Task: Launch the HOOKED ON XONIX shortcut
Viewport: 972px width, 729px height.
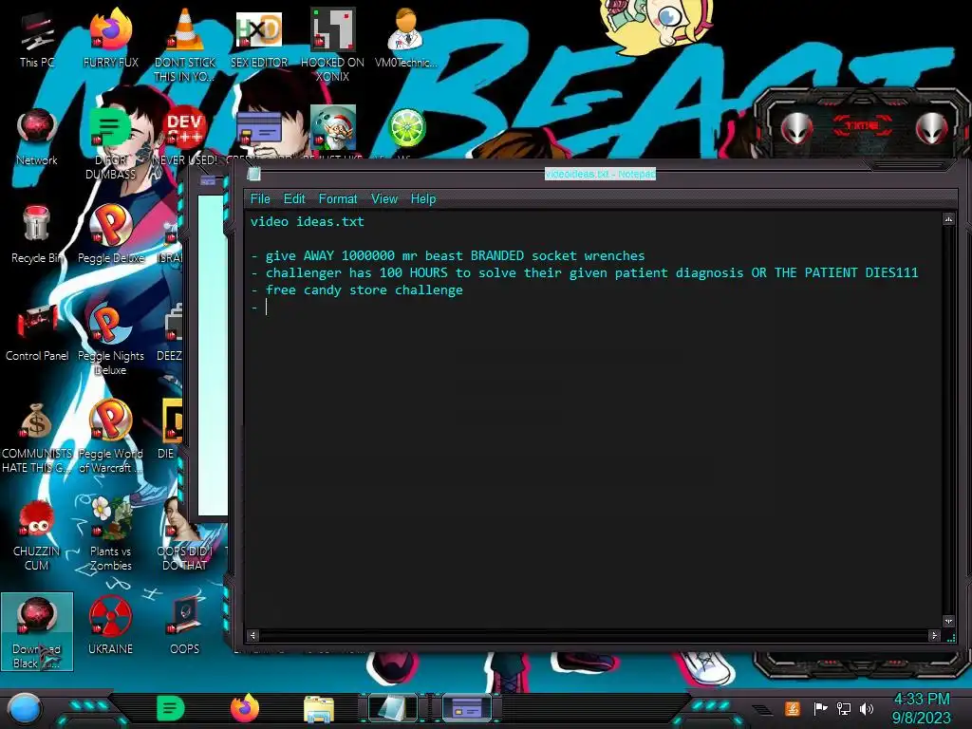Action: coord(332,45)
